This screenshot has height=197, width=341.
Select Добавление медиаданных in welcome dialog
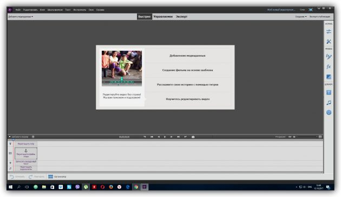point(187,56)
